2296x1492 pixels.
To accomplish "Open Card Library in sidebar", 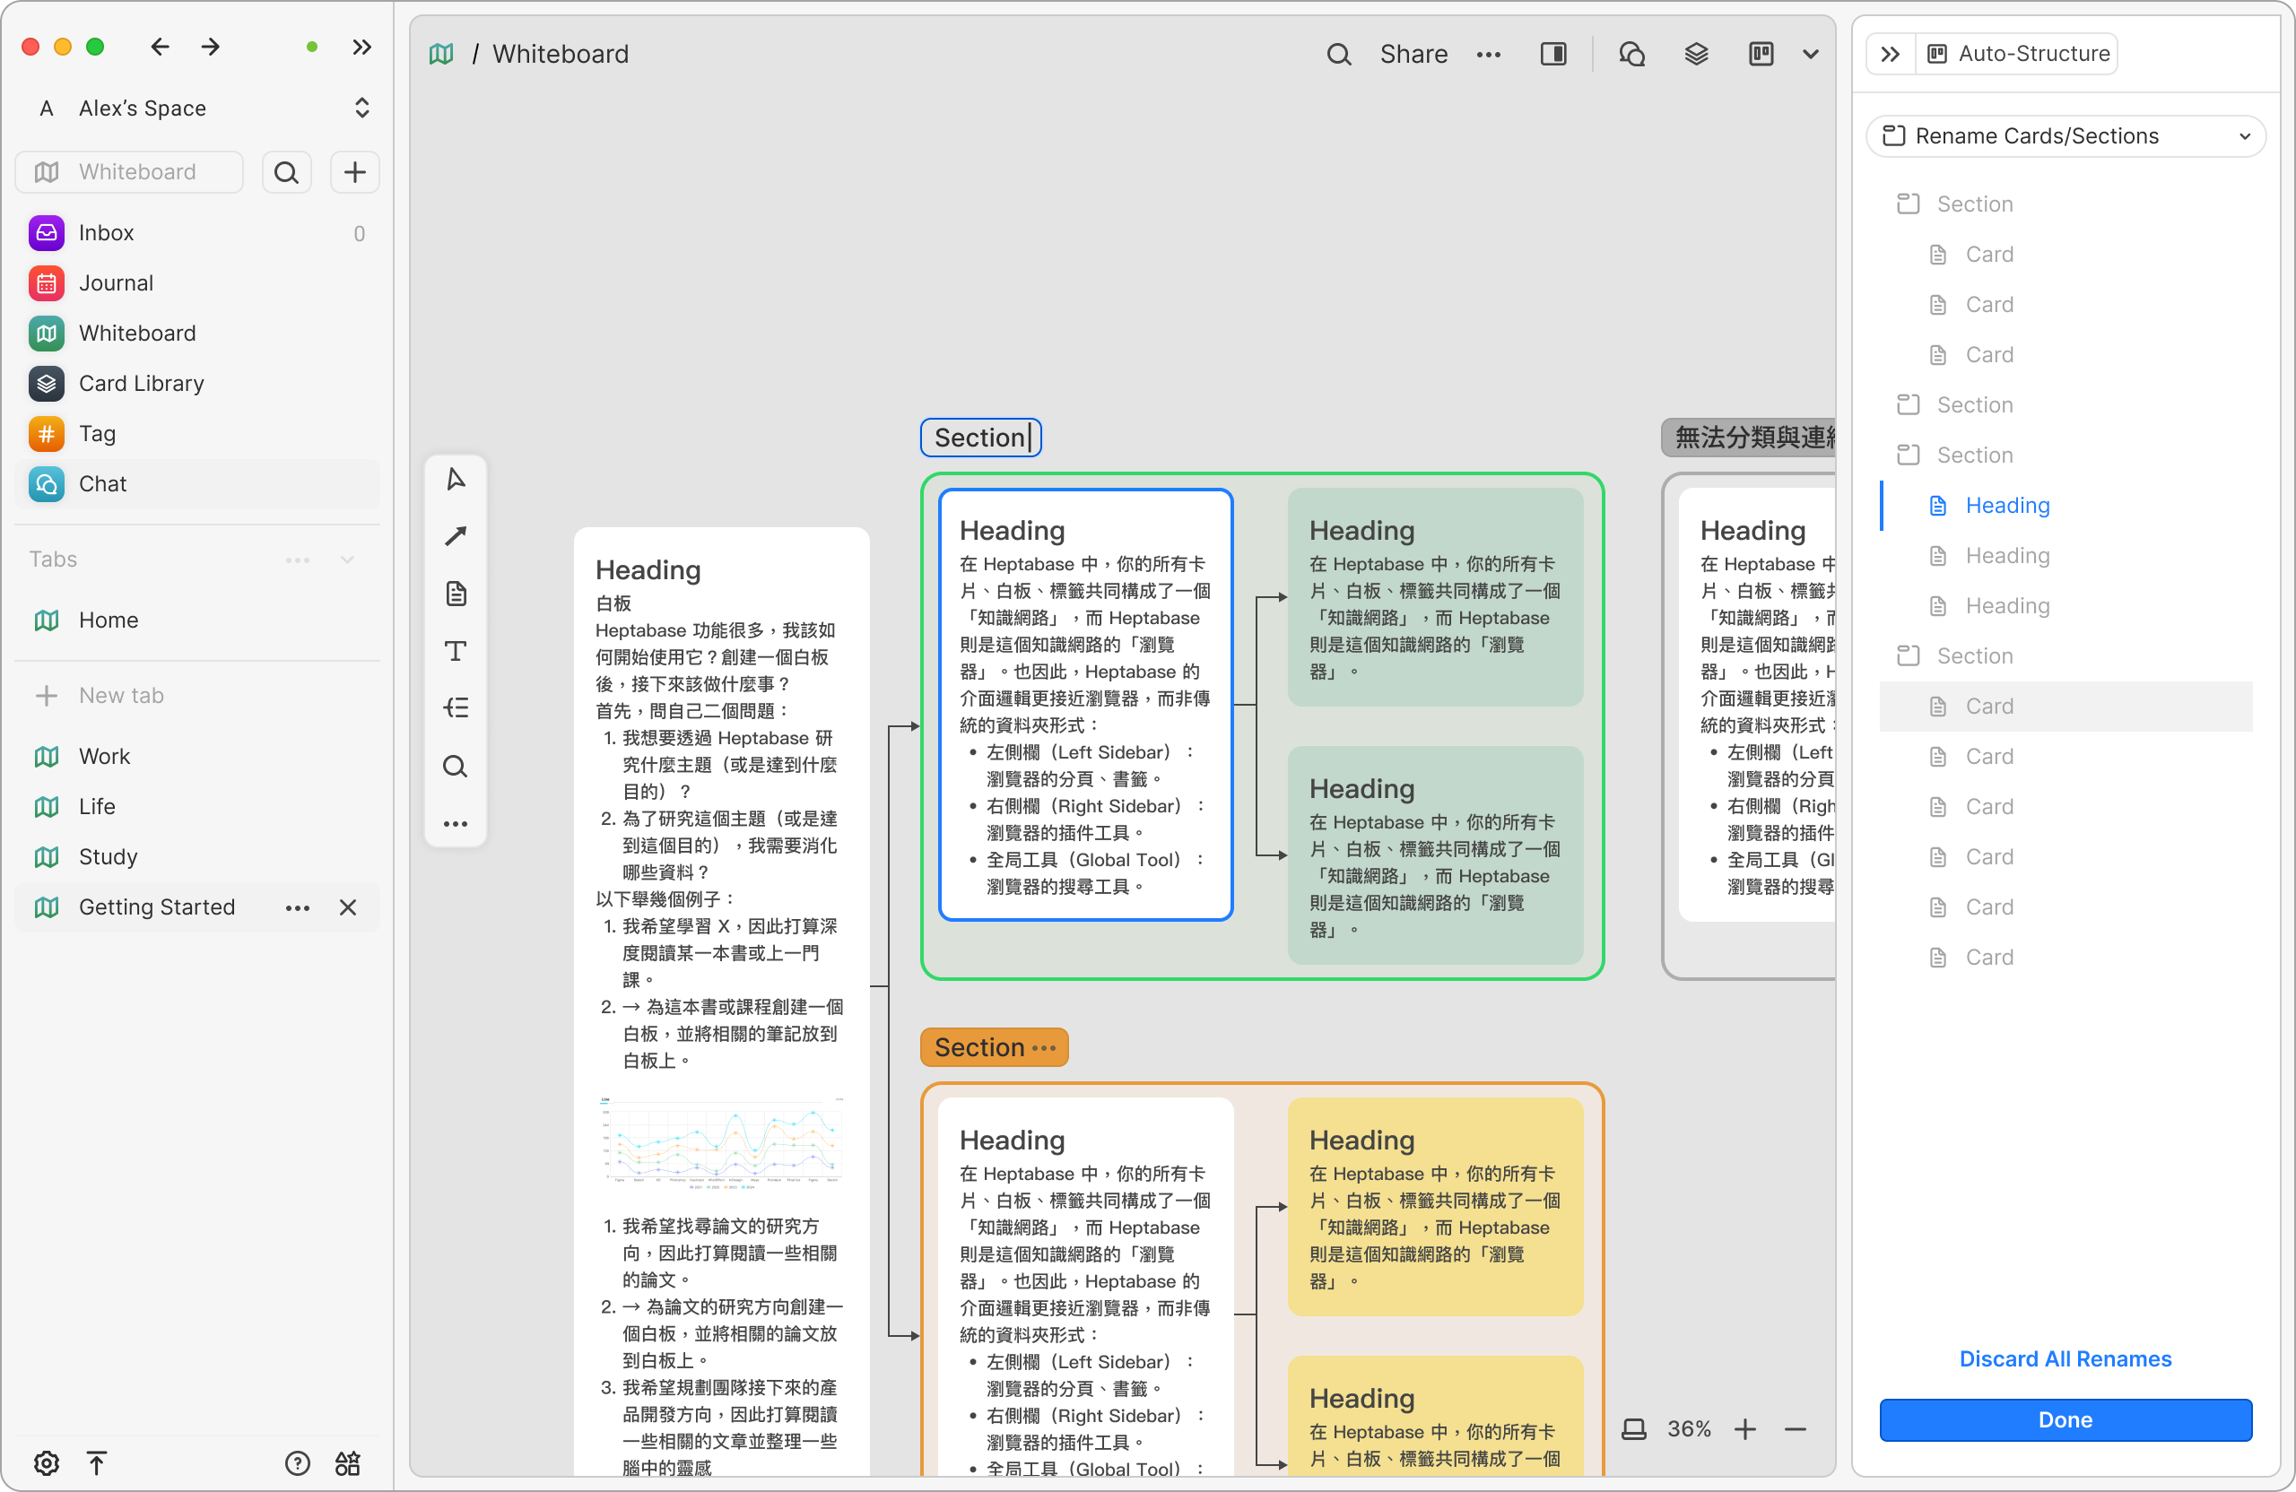I will 141,383.
